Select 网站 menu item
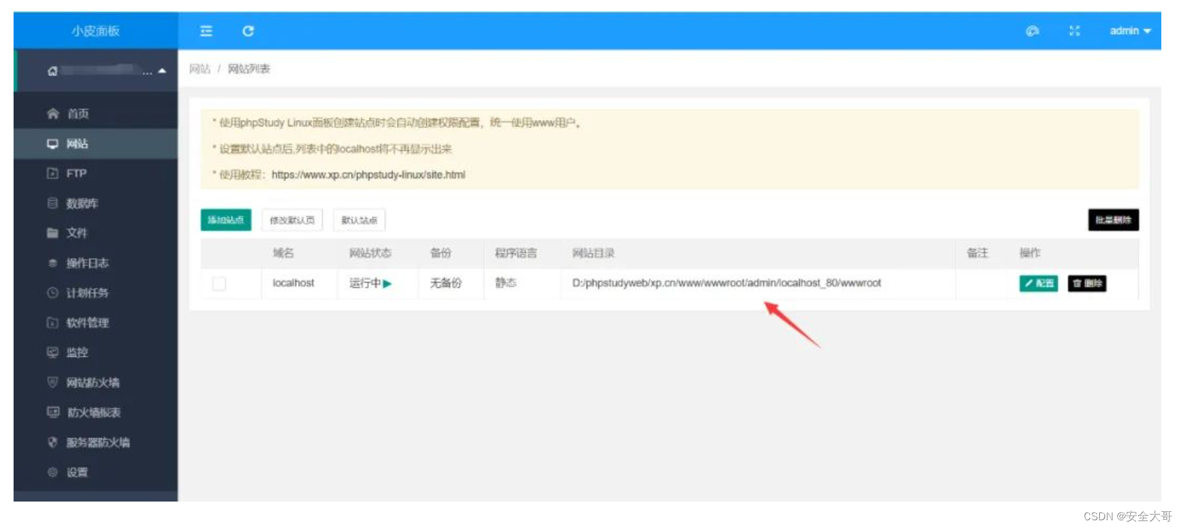The height and width of the screenshot is (528, 1182). pyautogui.click(x=96, y=143)
